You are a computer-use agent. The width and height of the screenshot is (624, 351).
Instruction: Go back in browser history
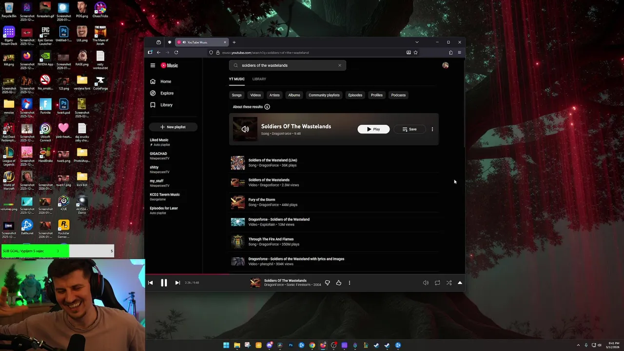[158, 53]
